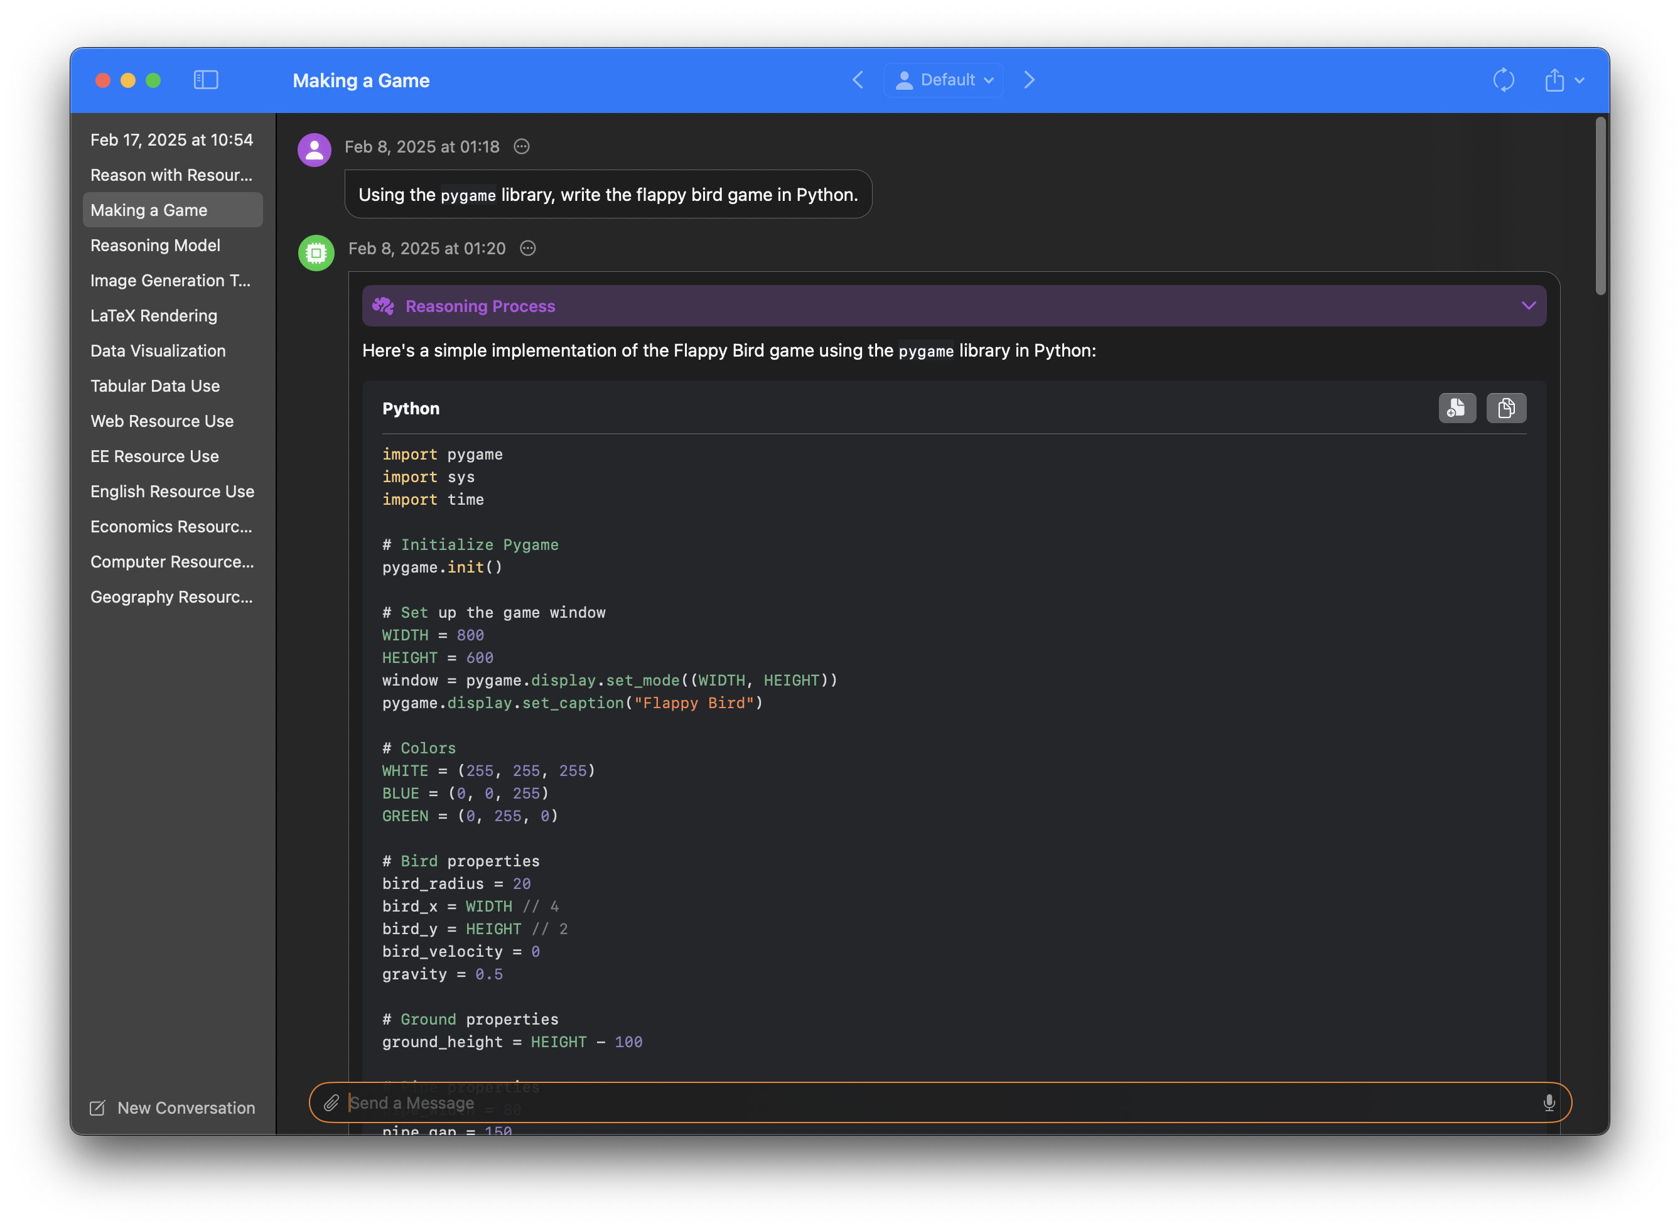Viewport: 1680px width, 1228px height.
Task: Click the "HEIGHT = 600" code line
Action: coord(438,657)
